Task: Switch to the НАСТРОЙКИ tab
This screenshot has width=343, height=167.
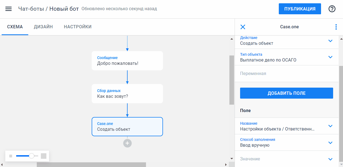Action: point(78,27)
